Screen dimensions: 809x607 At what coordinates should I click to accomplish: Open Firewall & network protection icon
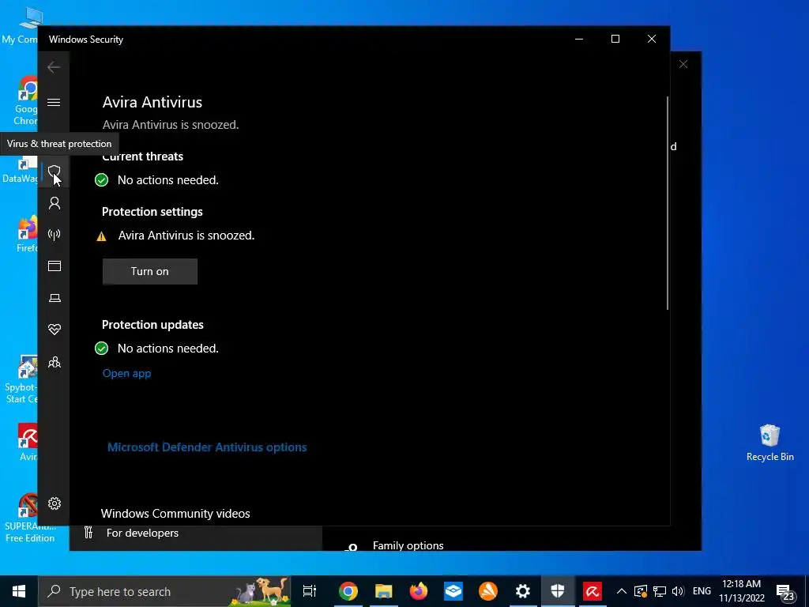pyautogui.click(x=55, y=235)
